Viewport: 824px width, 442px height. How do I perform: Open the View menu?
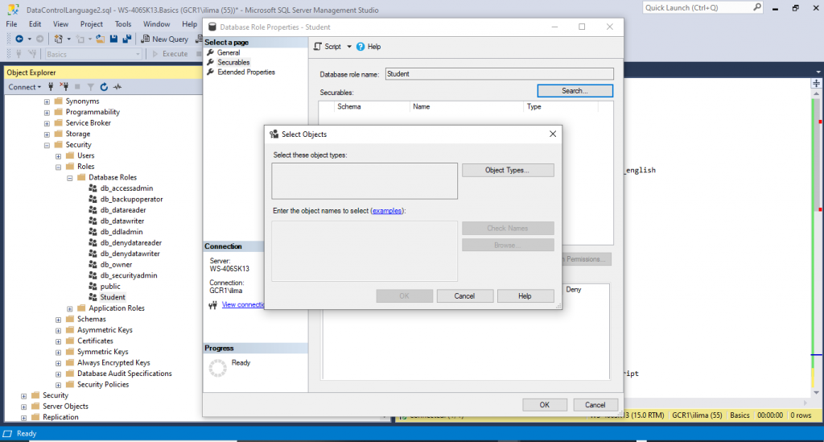60,24
